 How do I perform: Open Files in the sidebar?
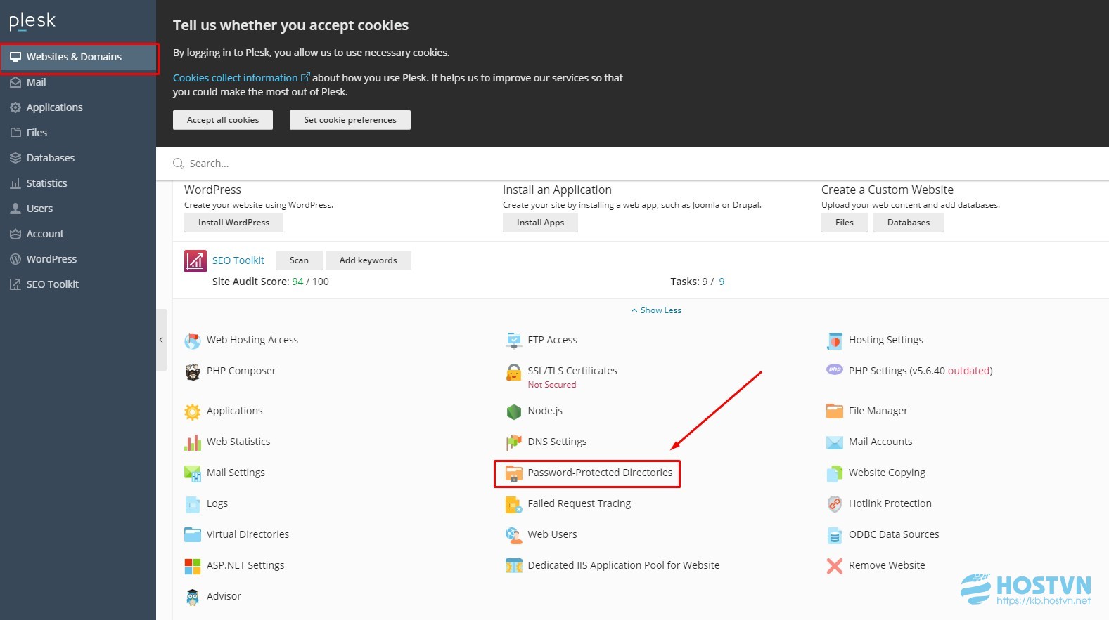pos(78,133)
